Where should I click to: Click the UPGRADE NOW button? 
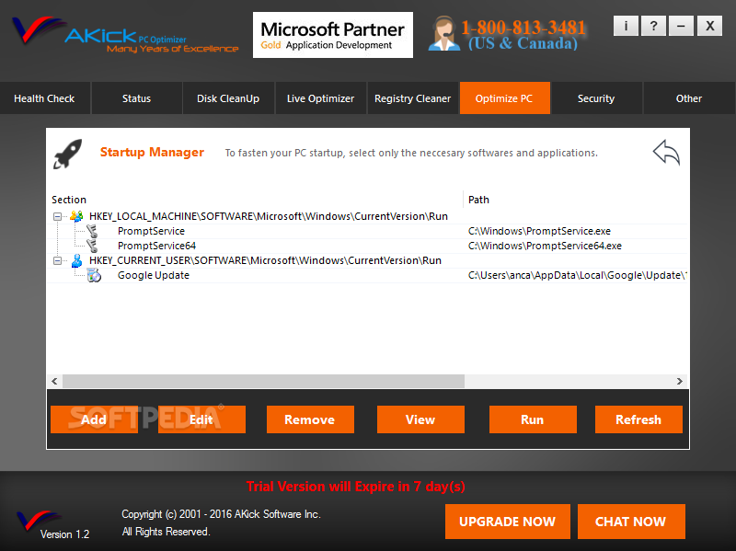[508, 522]
